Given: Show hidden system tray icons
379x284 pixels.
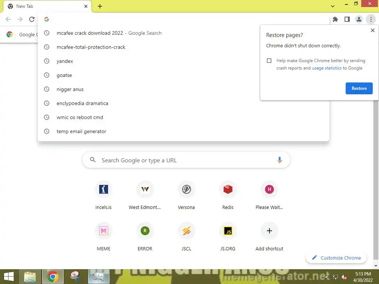Looking at the screenshot, I should click(326, 277).
